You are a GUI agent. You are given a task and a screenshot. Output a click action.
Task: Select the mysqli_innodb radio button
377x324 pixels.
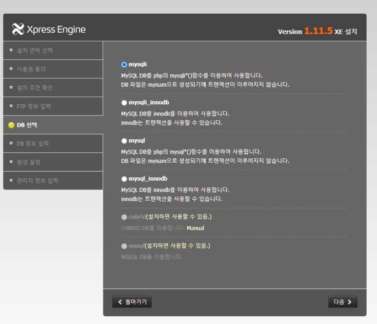[124, 103]
